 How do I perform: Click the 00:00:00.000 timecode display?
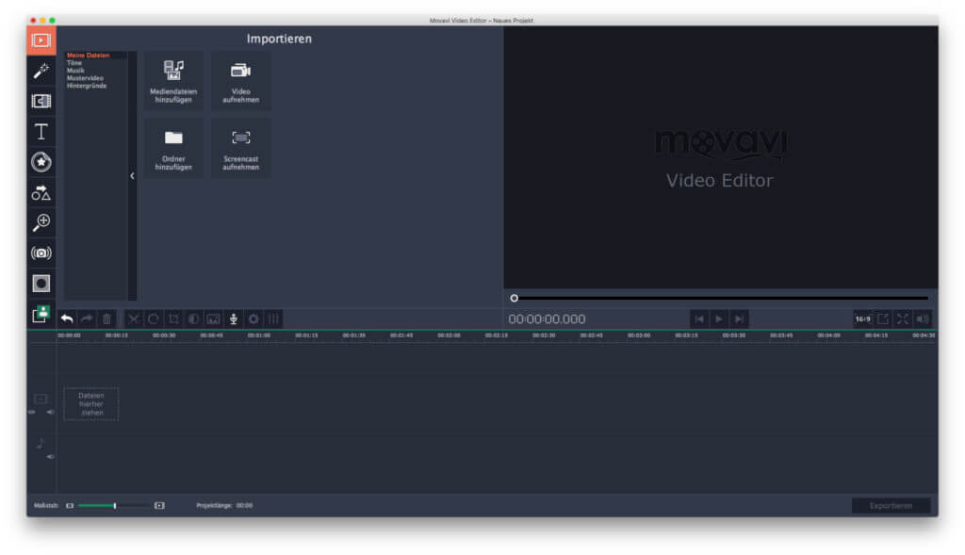point(547,319)
